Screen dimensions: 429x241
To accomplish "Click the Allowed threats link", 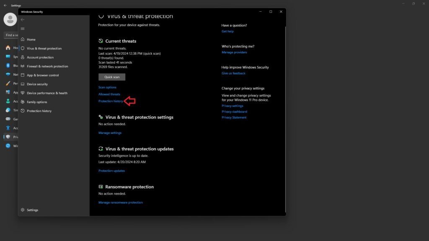I will tap(109, 94).
